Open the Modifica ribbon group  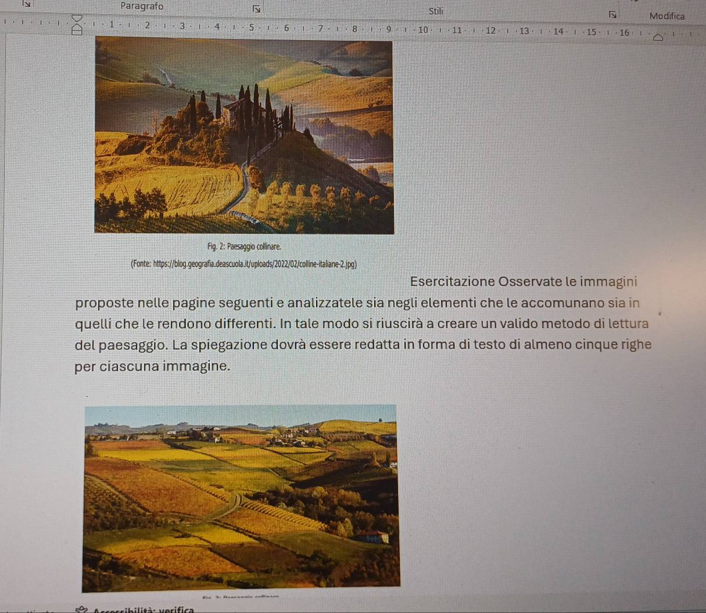(x=667, y=16)
